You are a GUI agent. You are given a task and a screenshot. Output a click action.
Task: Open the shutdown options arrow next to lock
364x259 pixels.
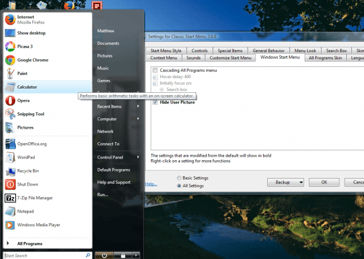pos(136,255)
